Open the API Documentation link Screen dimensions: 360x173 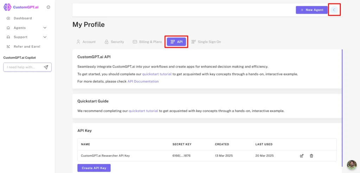point(143,82)
